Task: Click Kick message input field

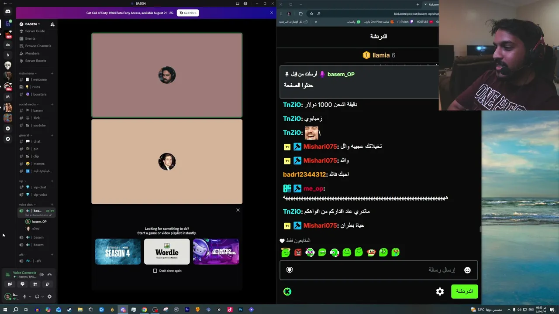Action: pyautogui.click(x=379, y=270)
